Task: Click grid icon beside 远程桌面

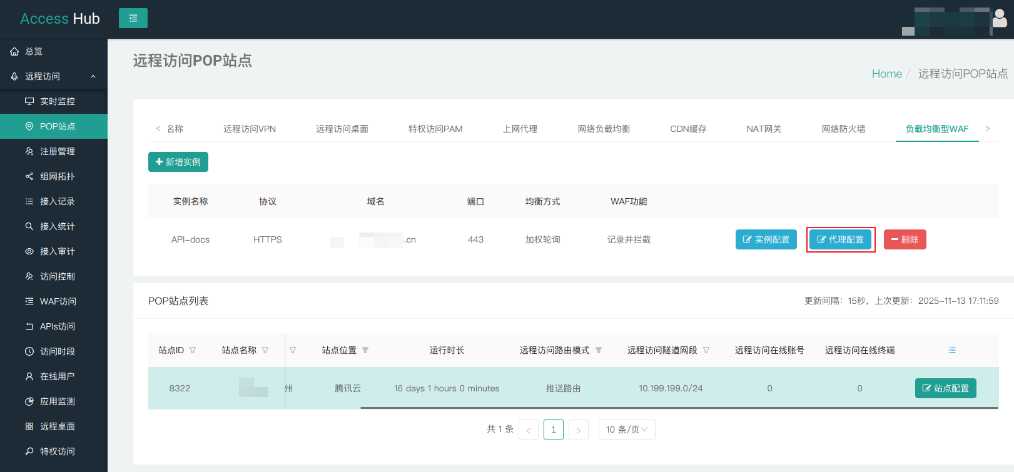Action: (29, 426)
